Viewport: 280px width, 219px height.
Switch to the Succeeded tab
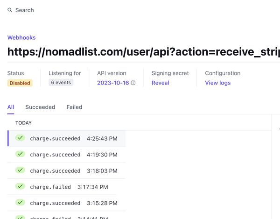pyautogui.click(x=40, y=107)
